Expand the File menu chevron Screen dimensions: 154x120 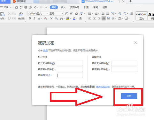point(11,7)
